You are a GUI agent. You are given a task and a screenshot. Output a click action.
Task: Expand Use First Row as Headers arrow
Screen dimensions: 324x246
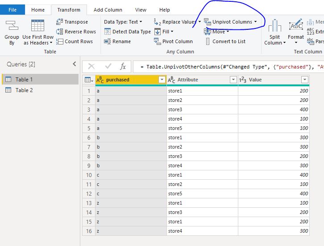pos(51,43)
